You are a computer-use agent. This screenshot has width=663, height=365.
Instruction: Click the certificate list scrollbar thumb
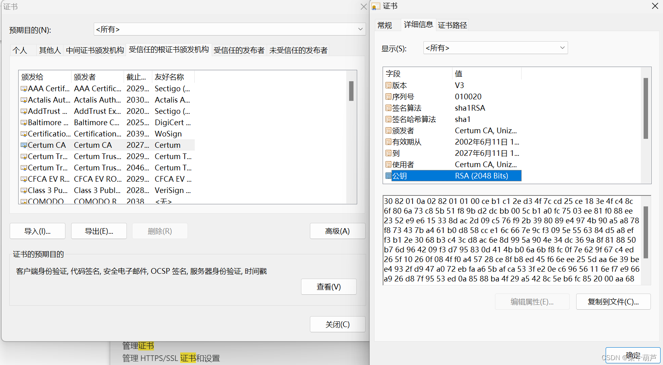click(351, 91)
